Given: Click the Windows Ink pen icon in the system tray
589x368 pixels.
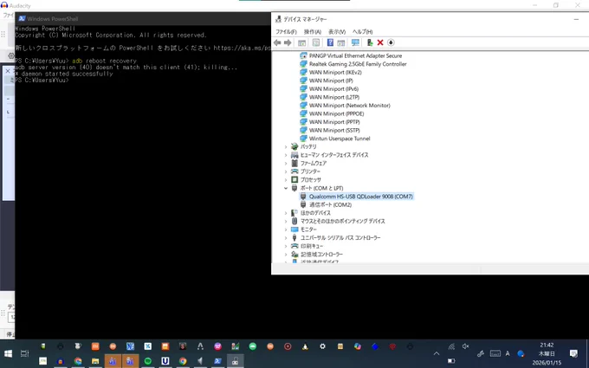Looking at the screenshot, I should coord(481,353).
